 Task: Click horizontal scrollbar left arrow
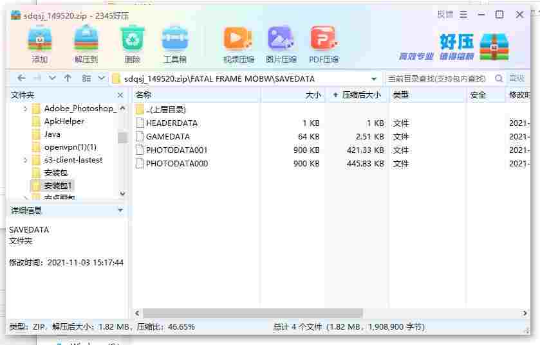137,313
